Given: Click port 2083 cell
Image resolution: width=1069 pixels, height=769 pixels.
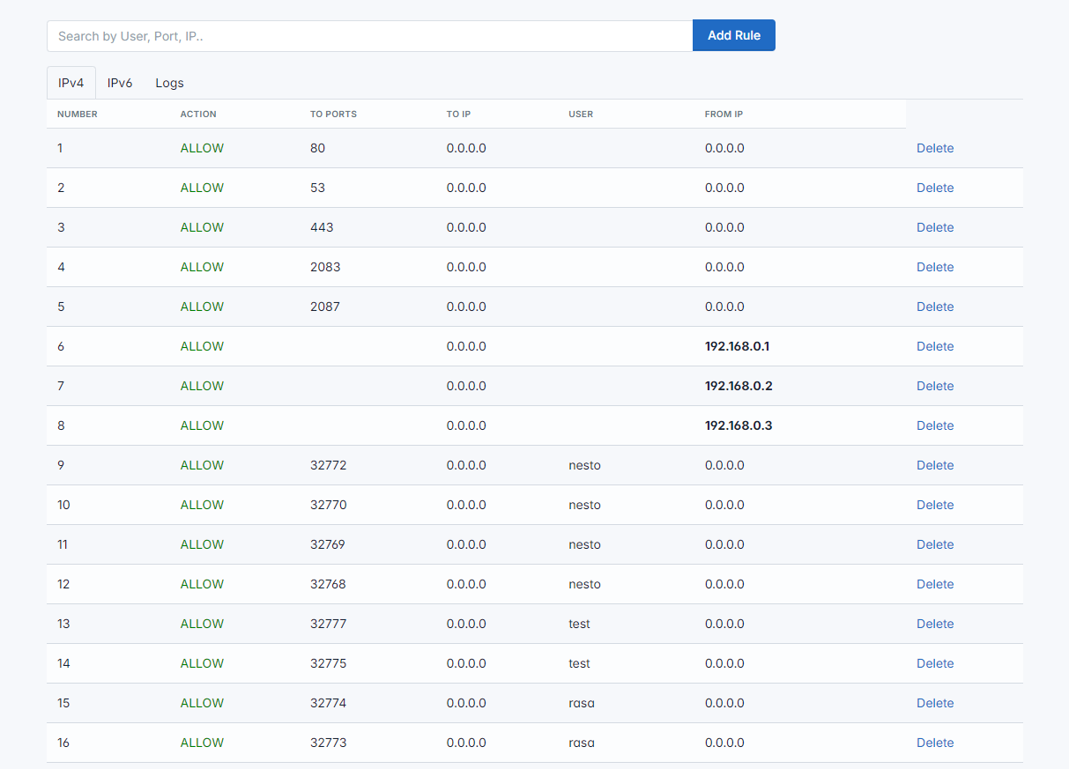Looking at the screenshot, I should [x=325, y=267].
